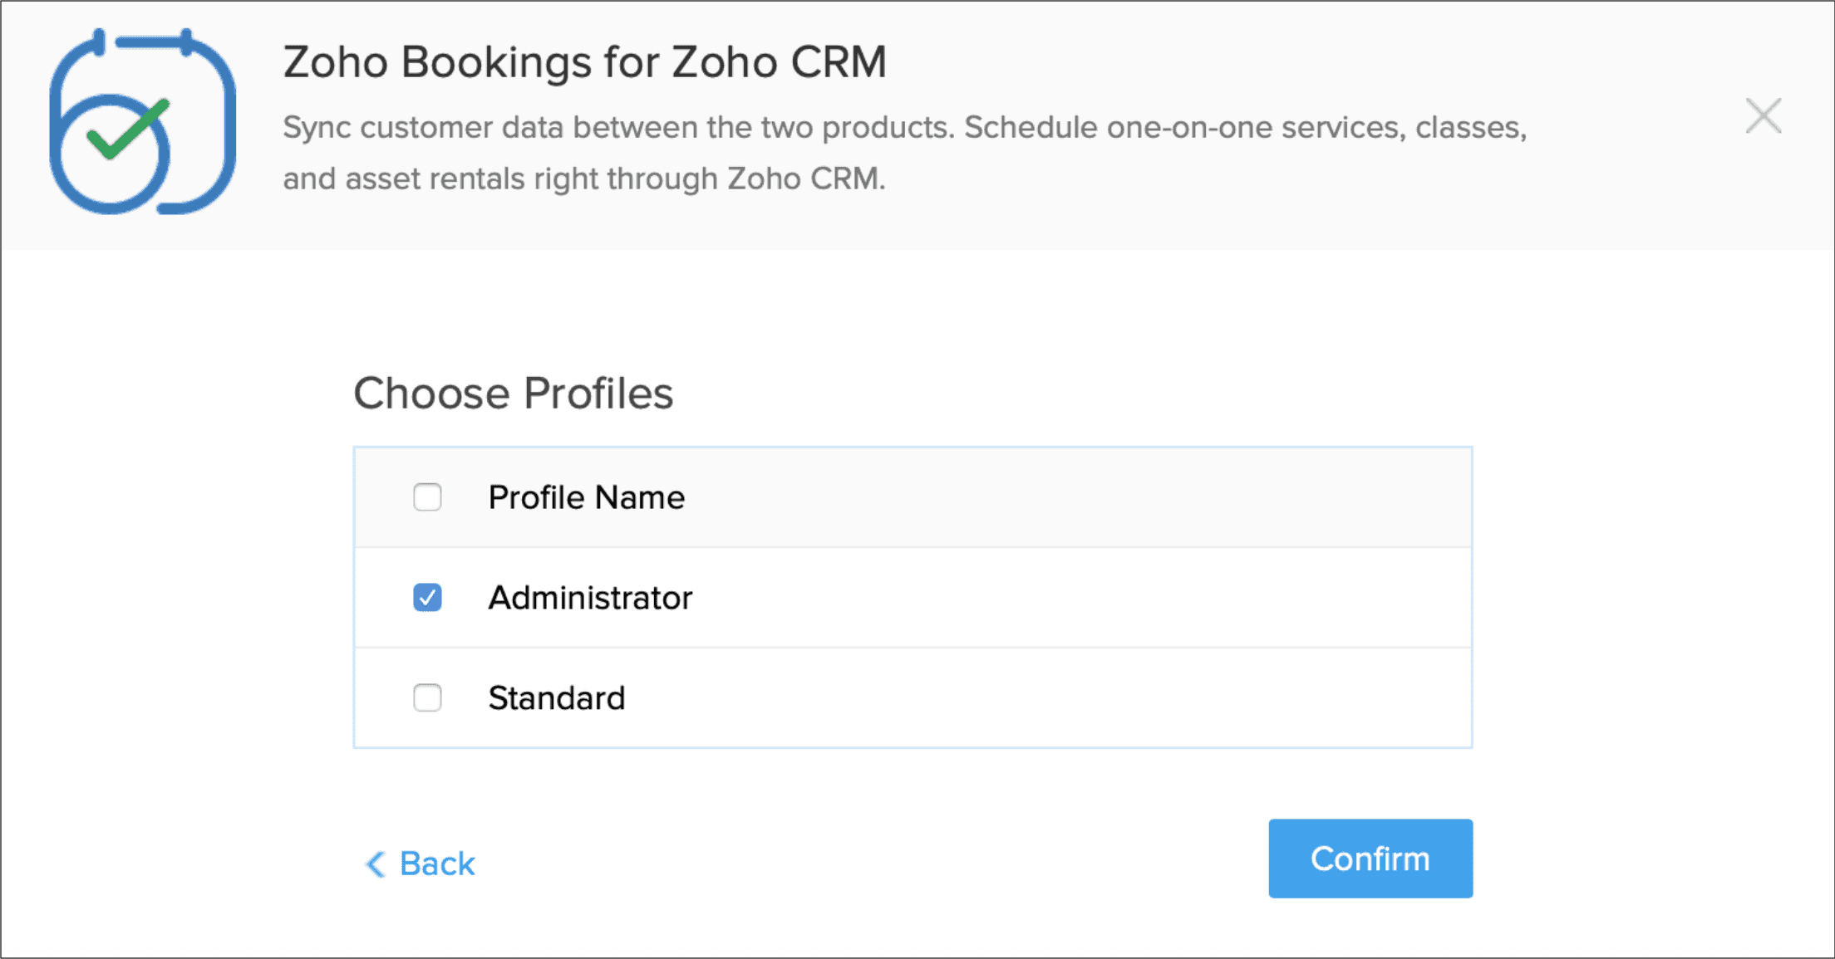Click the Profile Name column header text
The width and height of the screenshot is (1835, 959).
pyautogui.click(x=586, y=497)
